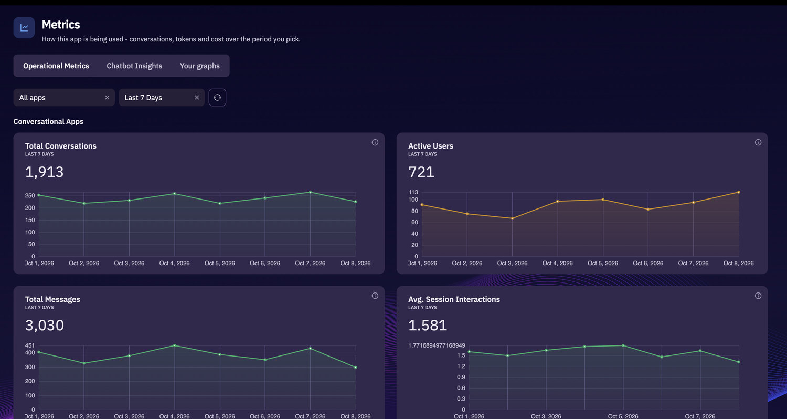Click the 1.581 Avg. Session Interactions value
The image size is (787, 419).
tap(428, 325)
